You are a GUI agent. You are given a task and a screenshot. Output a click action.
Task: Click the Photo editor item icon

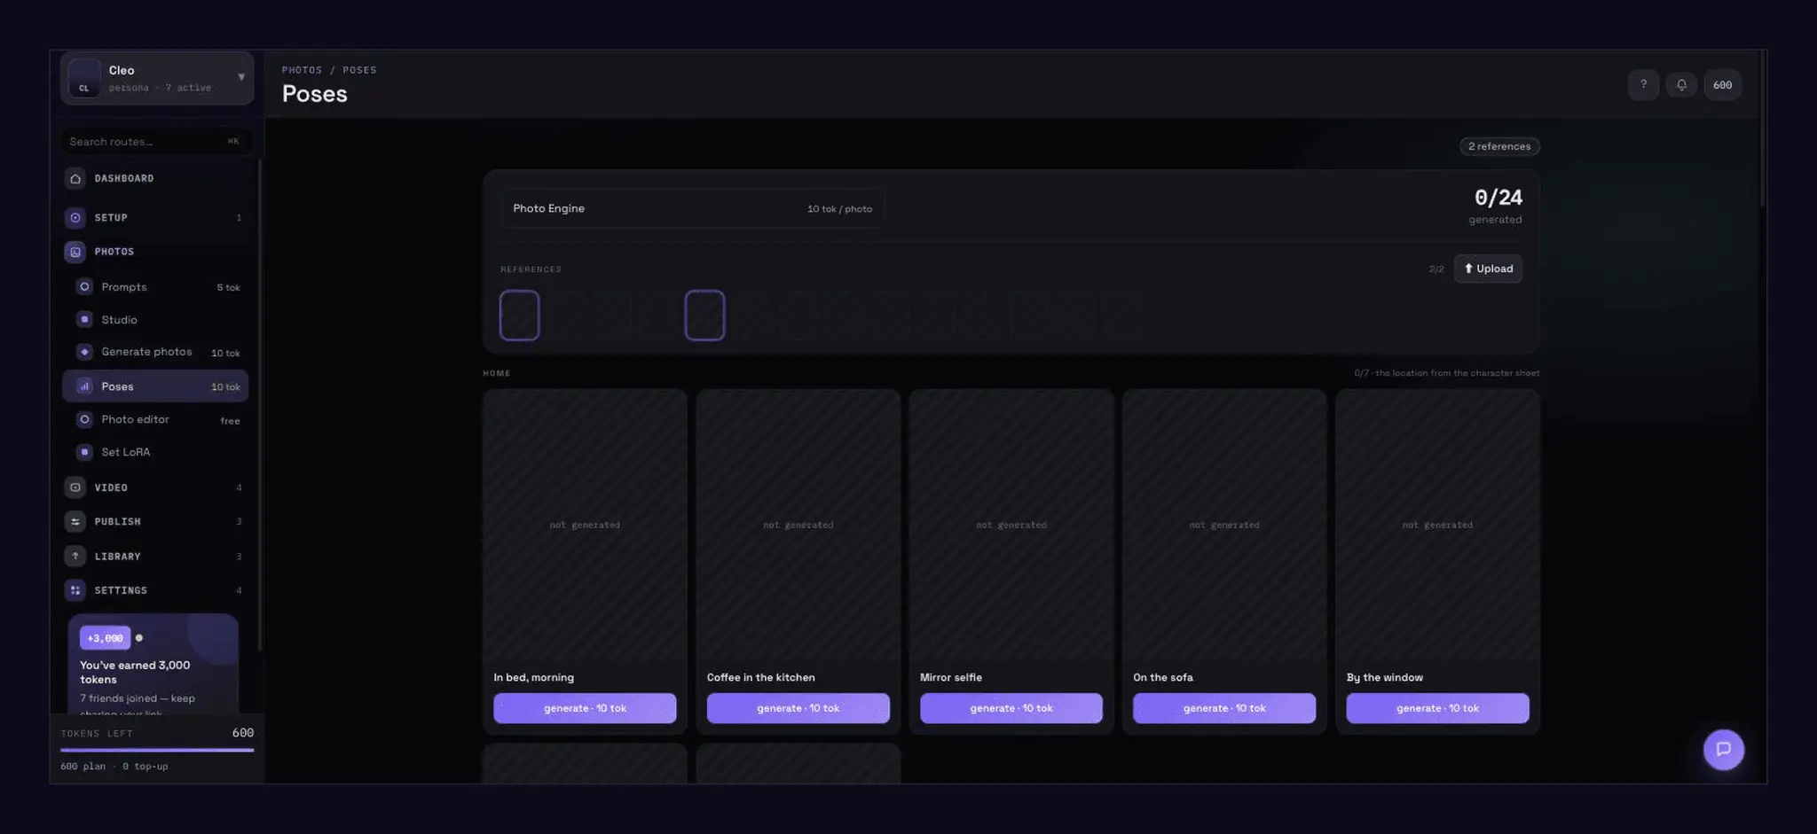click(x=84, y=419)
